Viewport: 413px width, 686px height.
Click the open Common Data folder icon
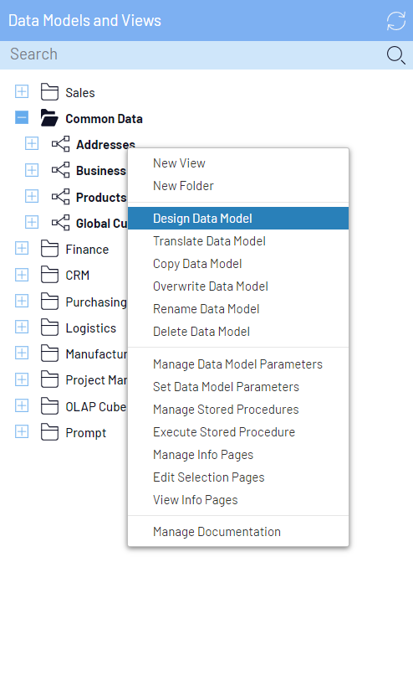(49, 118)
